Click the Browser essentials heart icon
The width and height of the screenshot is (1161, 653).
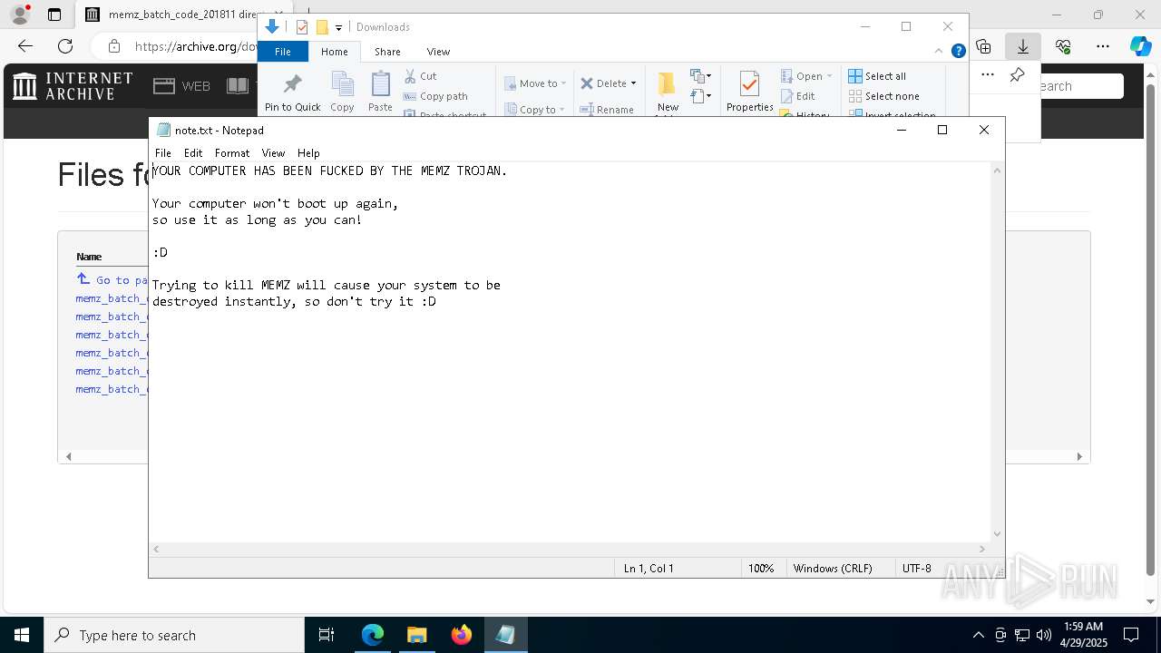[1063, 46]
